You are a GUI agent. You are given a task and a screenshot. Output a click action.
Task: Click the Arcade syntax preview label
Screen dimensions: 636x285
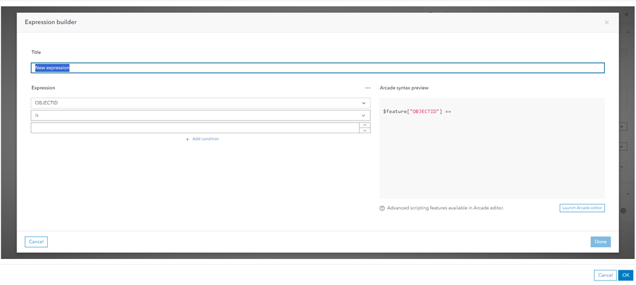pyautogui.click(x=404, y=88)
